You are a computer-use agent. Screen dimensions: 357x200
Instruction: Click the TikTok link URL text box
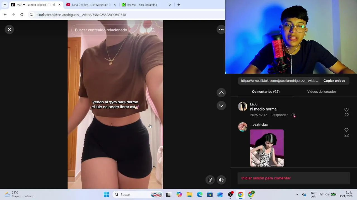click(279, 81)
